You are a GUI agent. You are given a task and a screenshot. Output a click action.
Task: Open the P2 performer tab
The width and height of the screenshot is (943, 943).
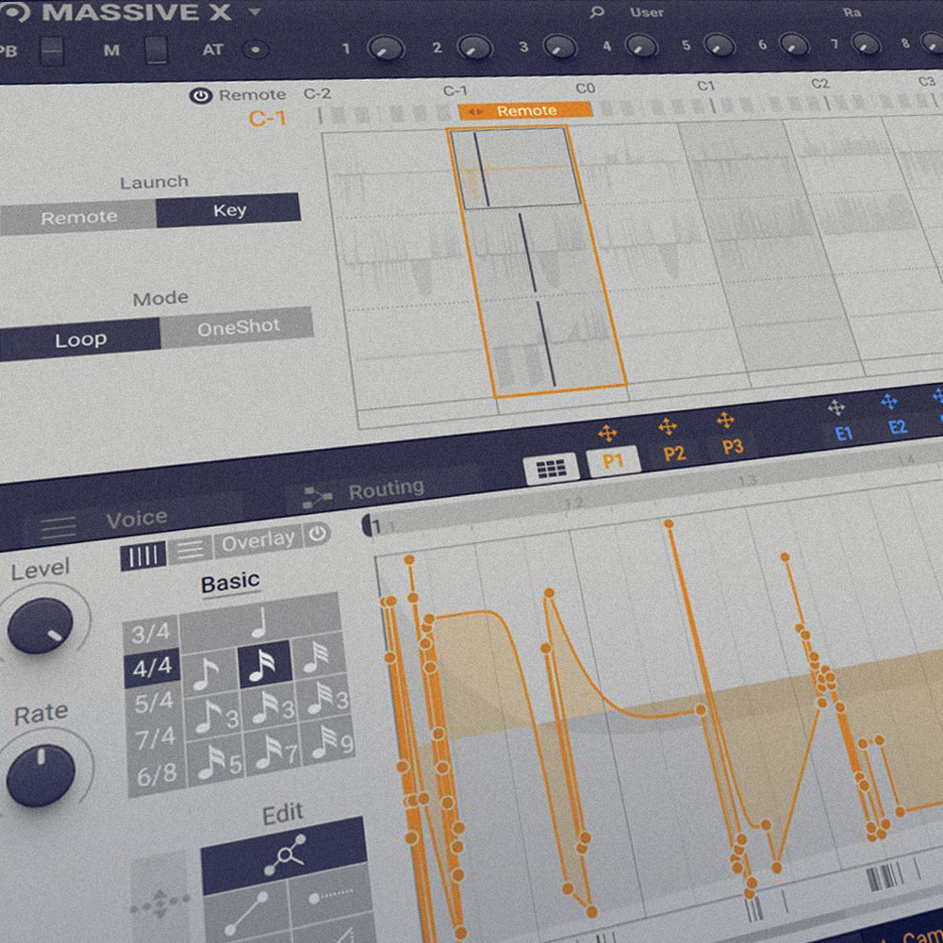(x=674, y=453)
